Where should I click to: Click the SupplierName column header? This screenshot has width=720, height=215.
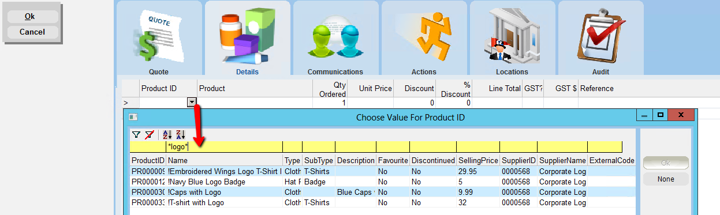coord(562,160)
